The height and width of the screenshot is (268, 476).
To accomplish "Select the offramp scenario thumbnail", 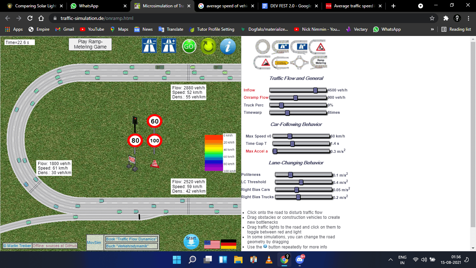I will click(299, 47).
